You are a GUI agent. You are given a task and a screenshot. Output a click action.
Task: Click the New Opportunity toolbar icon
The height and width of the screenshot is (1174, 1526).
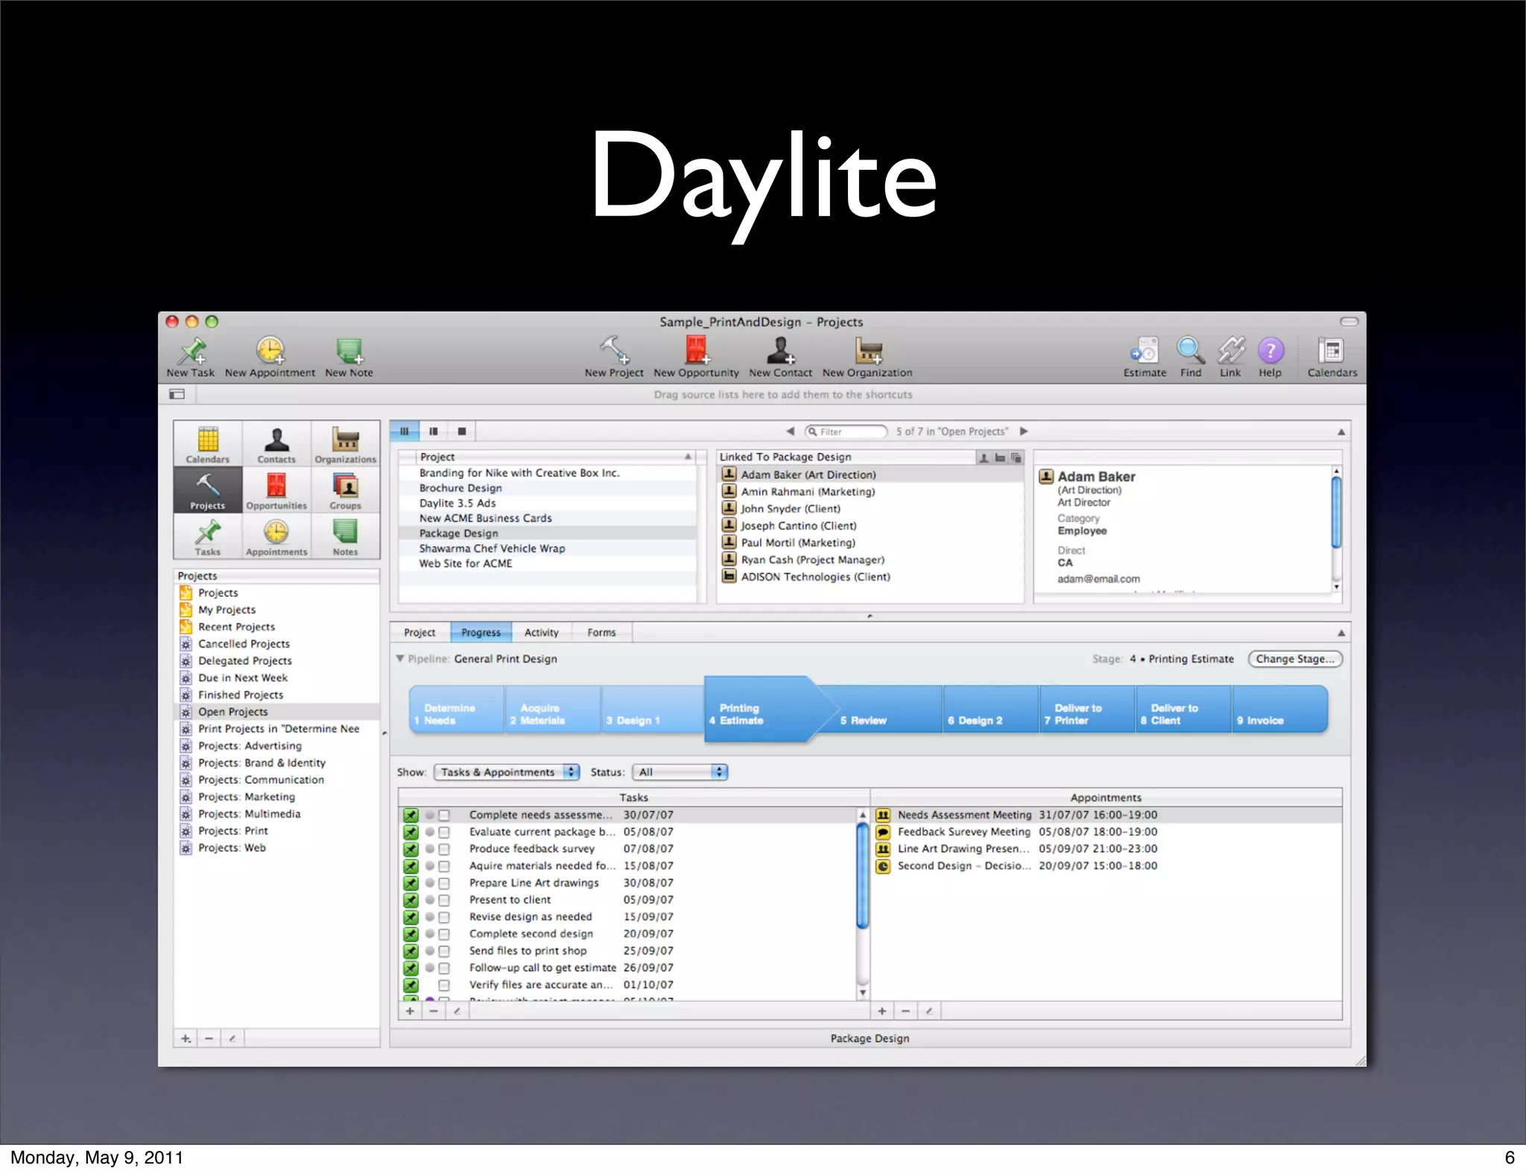(x=696, y=357)
